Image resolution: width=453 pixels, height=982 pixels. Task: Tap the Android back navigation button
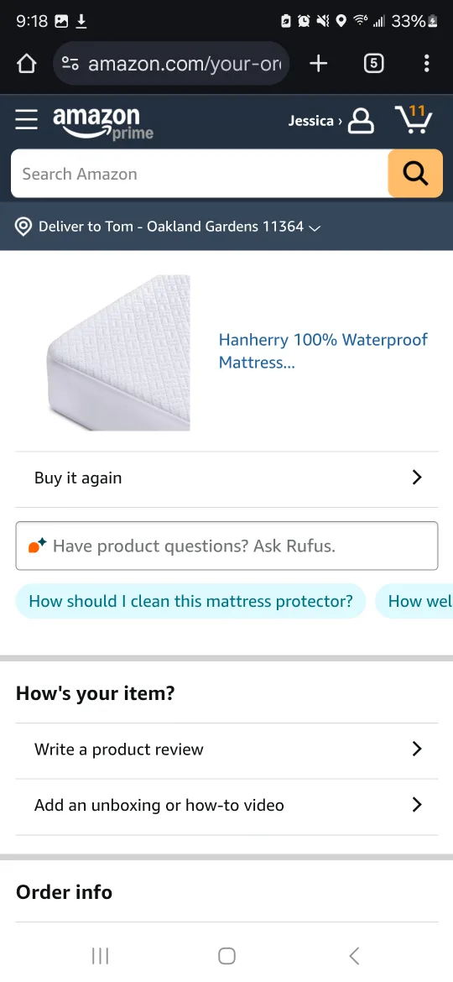(x=354, y=956)
